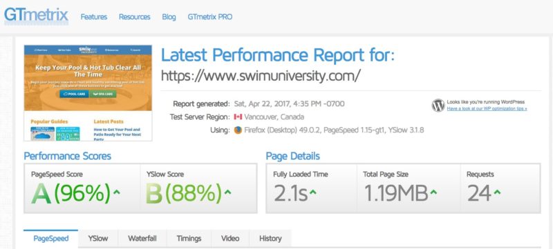
Task: Click the Latest Performance Report for heading
Action: pos(278,55)
